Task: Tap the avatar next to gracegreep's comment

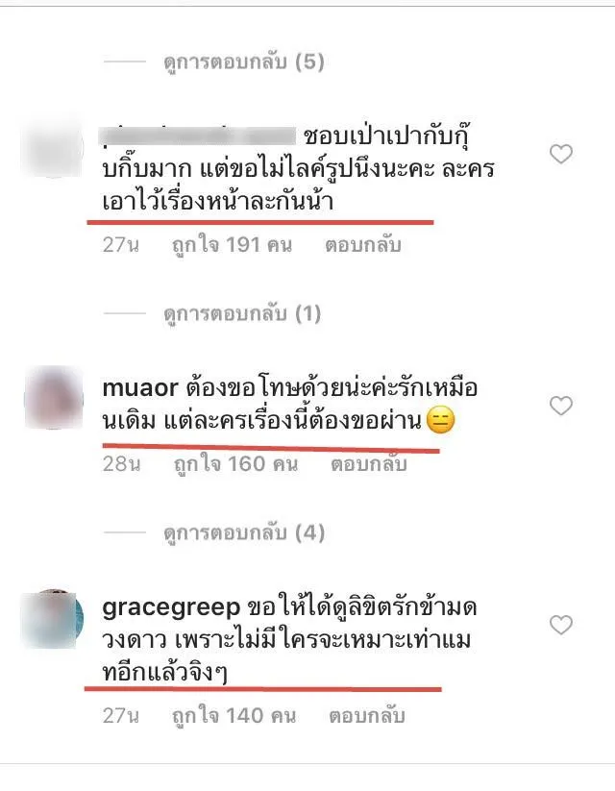Action: click(x=53, y=618)
